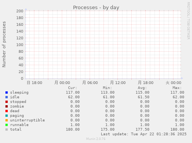The image size is (192, 143).
Task: Click the stopped legend color swatch
Action: pyautogui.click(x=7, y=102)
